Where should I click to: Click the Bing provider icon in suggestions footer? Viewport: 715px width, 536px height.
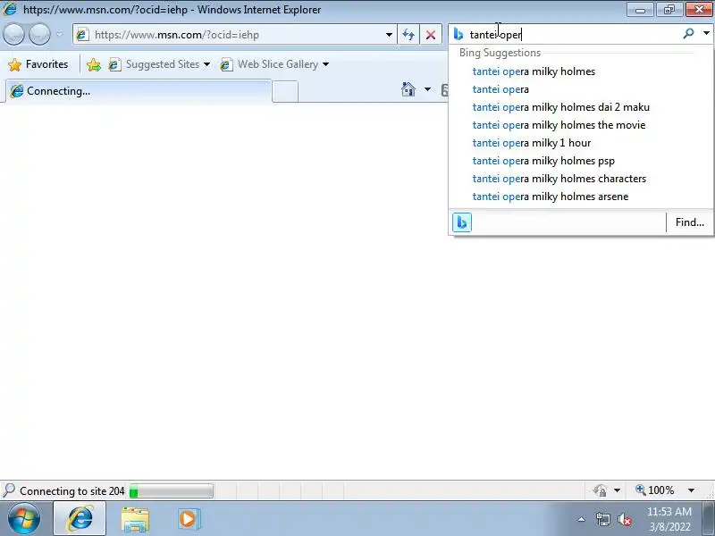[x=462, y=222]
